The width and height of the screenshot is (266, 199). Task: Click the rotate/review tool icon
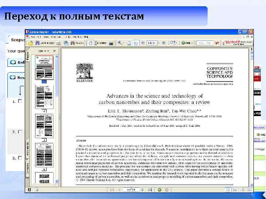click(173, 43)
